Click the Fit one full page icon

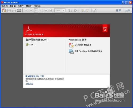[x=76, y=10]
